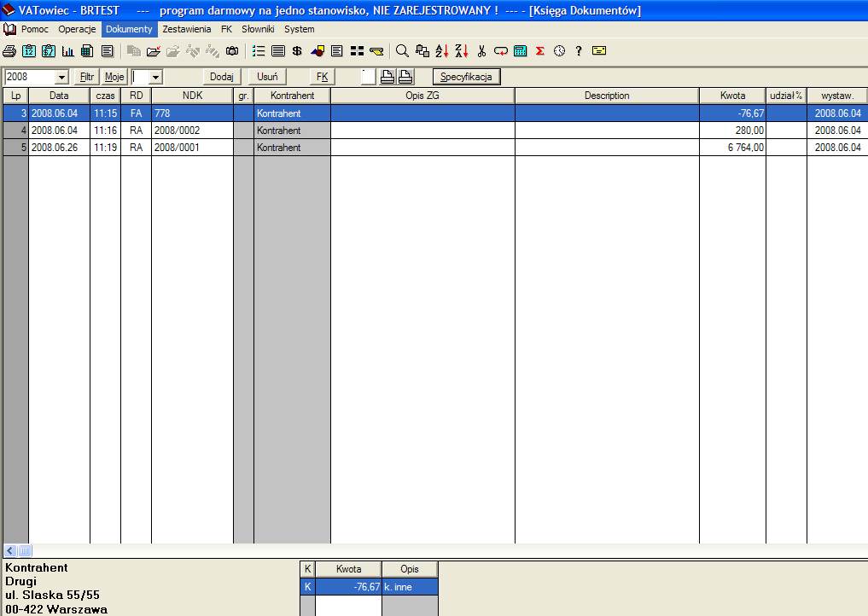Sort descending with the Z-A icon
This screenshot has height=616, width=868.
[x=461, y=51]
